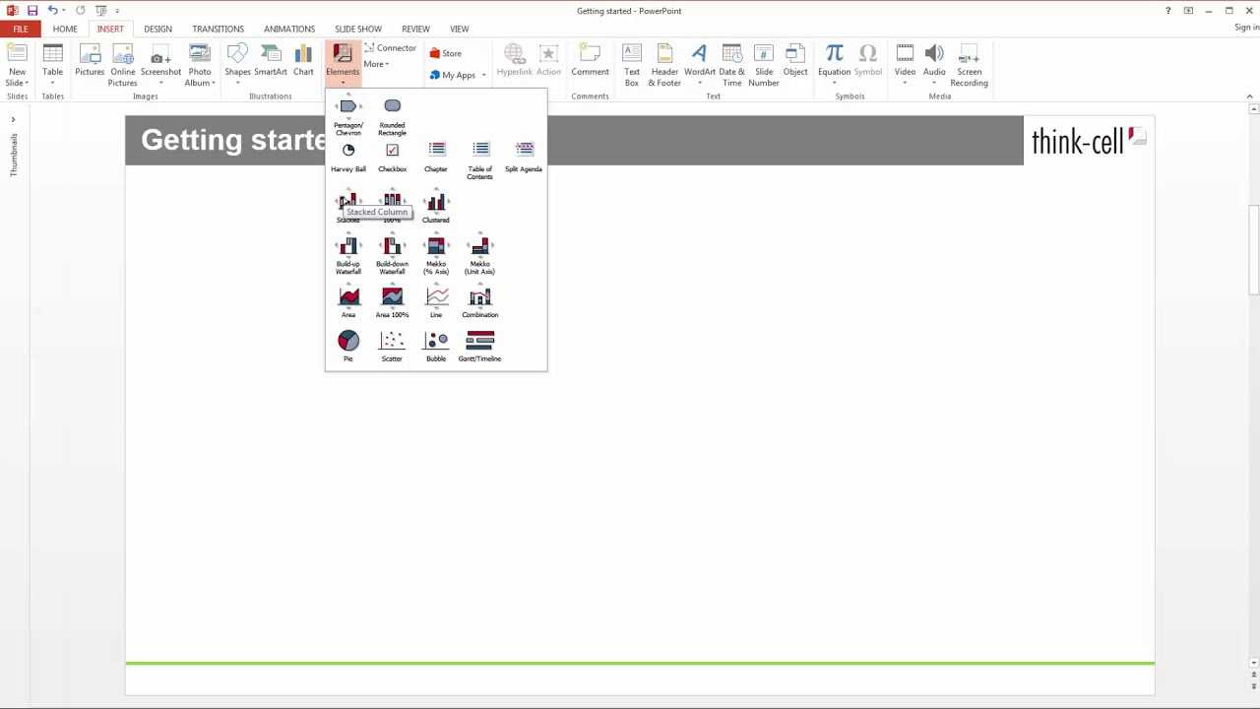Viewport: 1260px width, 709px height.
Task: Click the Store button
Action: coord(446,54)
